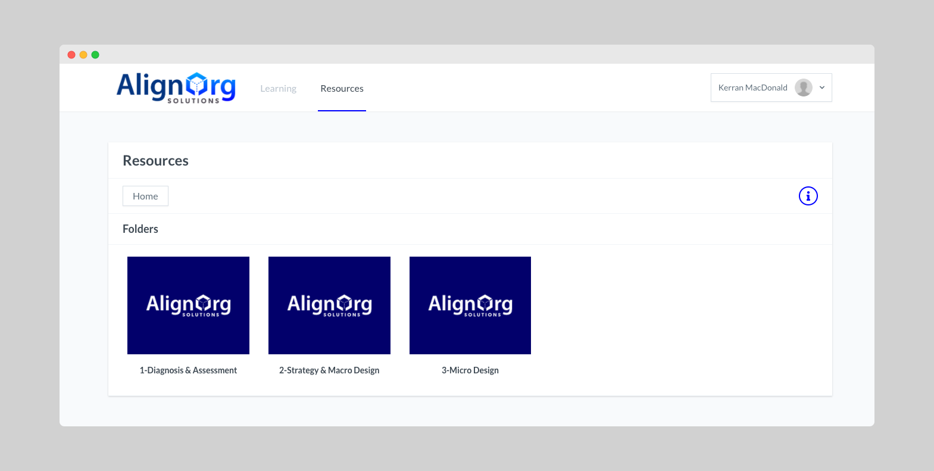Expand the user menu chevron
934x471 pixels.
click(x=822, y=88)
